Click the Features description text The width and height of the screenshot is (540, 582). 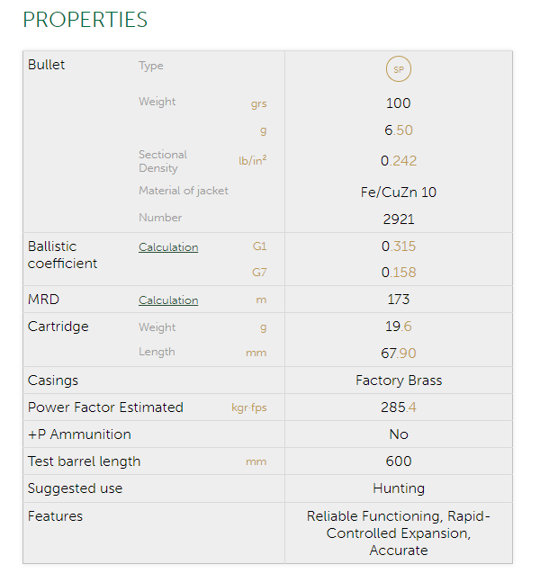[398, 533]
